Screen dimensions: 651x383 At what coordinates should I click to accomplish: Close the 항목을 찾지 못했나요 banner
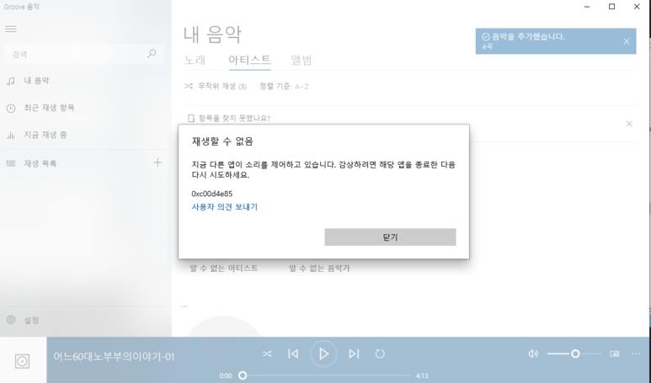click(629, 124)
